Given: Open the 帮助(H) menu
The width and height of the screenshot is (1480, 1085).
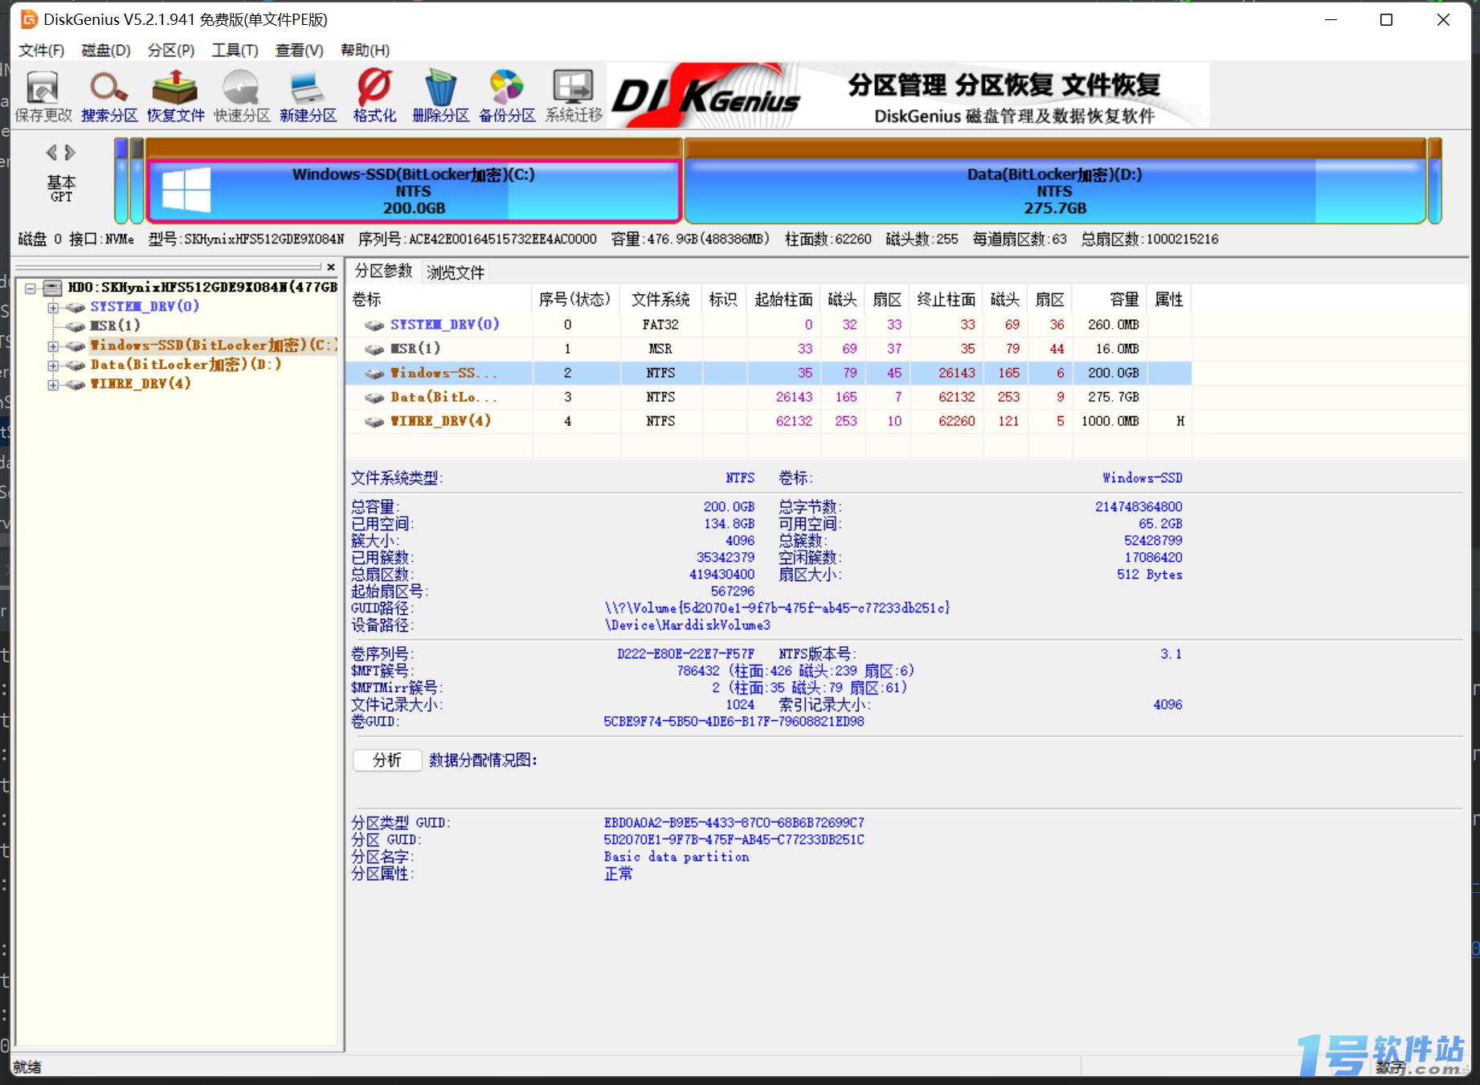Looking at the screenshot, I should coord(366,51).
